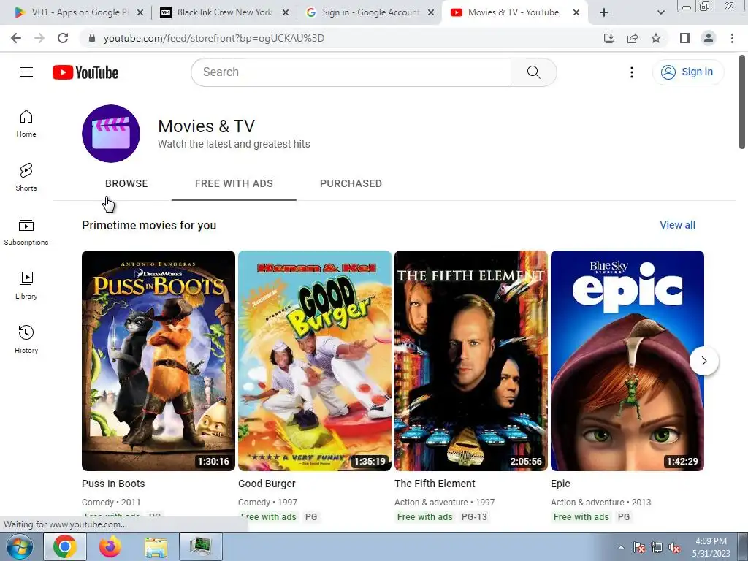The height and width of the screenshot is (561, 748).
Task: Click the Primetime movies for you heading
Action: tap(149, 225)
